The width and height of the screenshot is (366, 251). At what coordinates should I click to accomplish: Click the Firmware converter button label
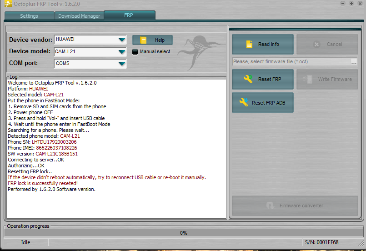[x=301, y=206]
